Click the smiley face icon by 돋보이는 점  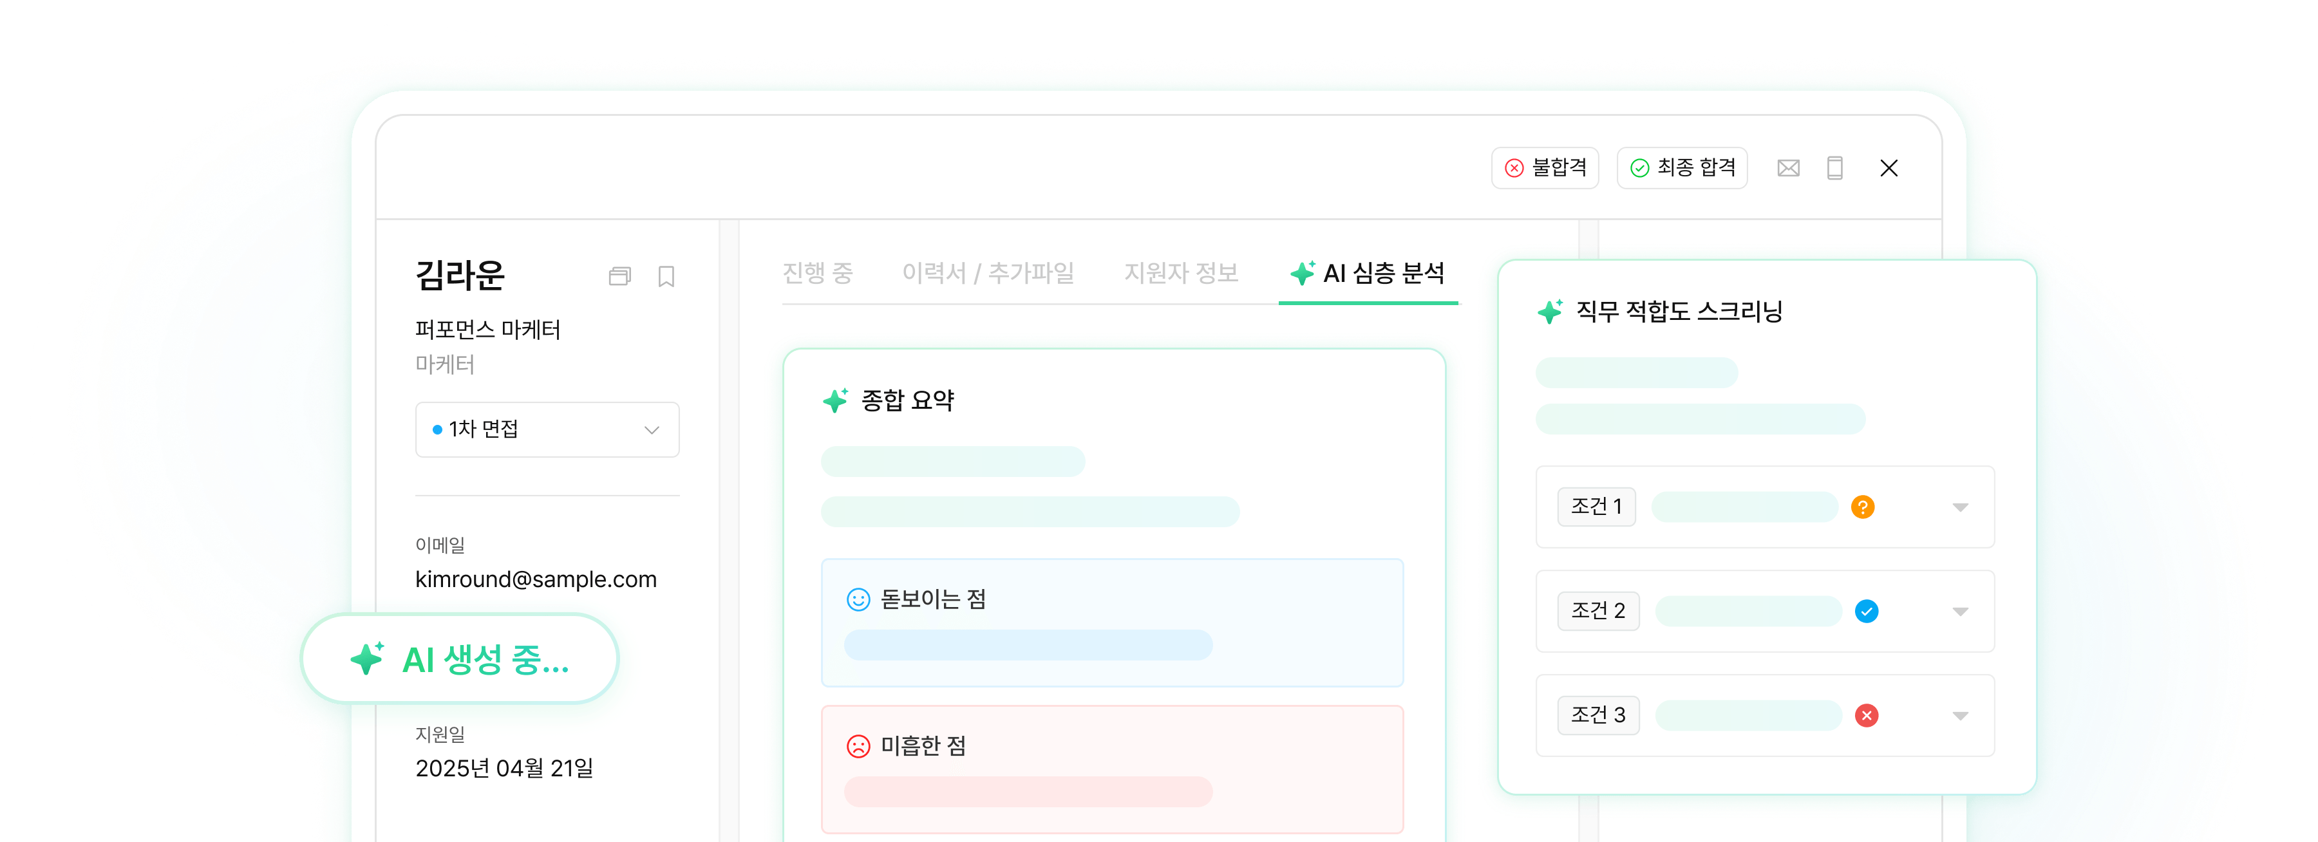(858, 600)
